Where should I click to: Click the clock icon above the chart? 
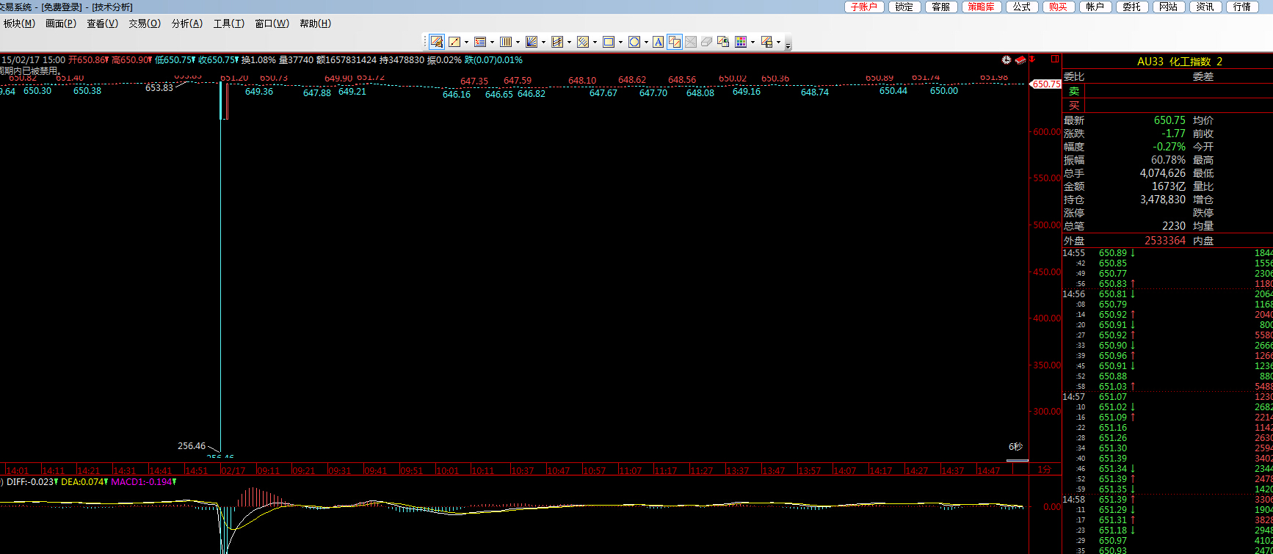click(x=1007, y=59)
